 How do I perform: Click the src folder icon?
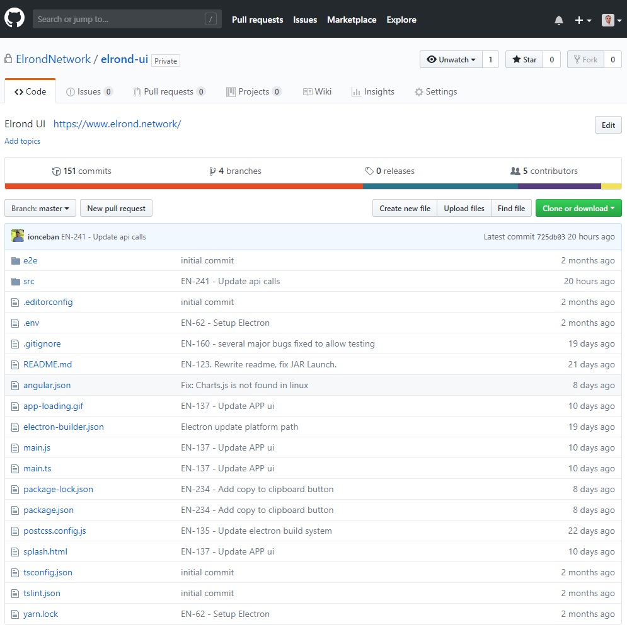[x=16, y=282]
